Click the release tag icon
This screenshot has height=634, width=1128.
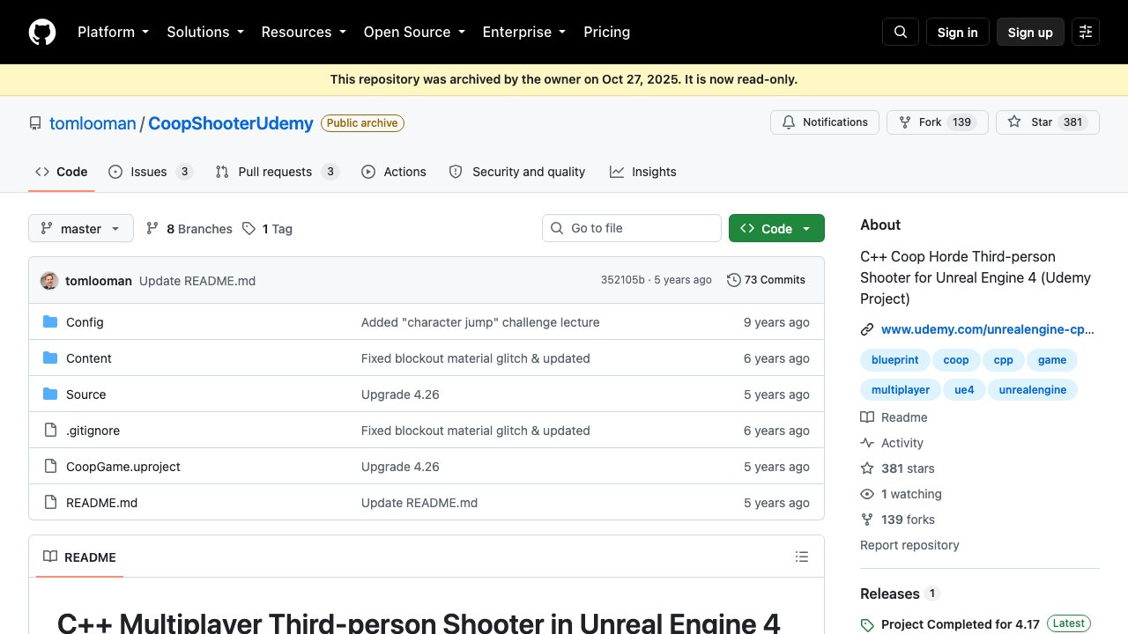tap(867, 625)
